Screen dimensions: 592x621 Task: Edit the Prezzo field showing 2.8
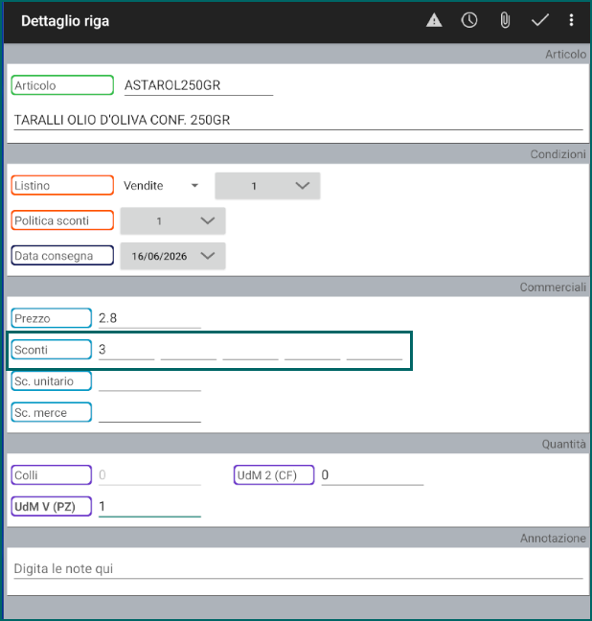click(x=149, y=318)
